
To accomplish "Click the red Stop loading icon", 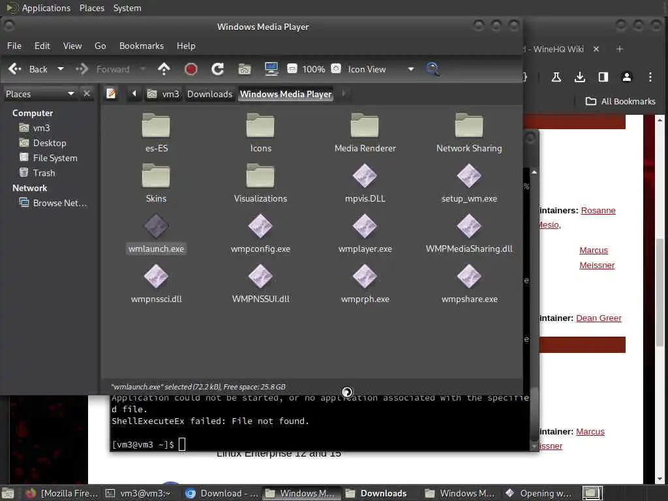I will (x=191, y=69).
